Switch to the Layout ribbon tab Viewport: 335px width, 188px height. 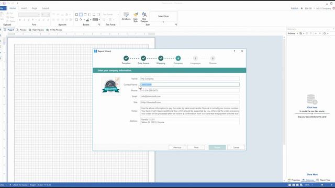click(x=46, y=8)
